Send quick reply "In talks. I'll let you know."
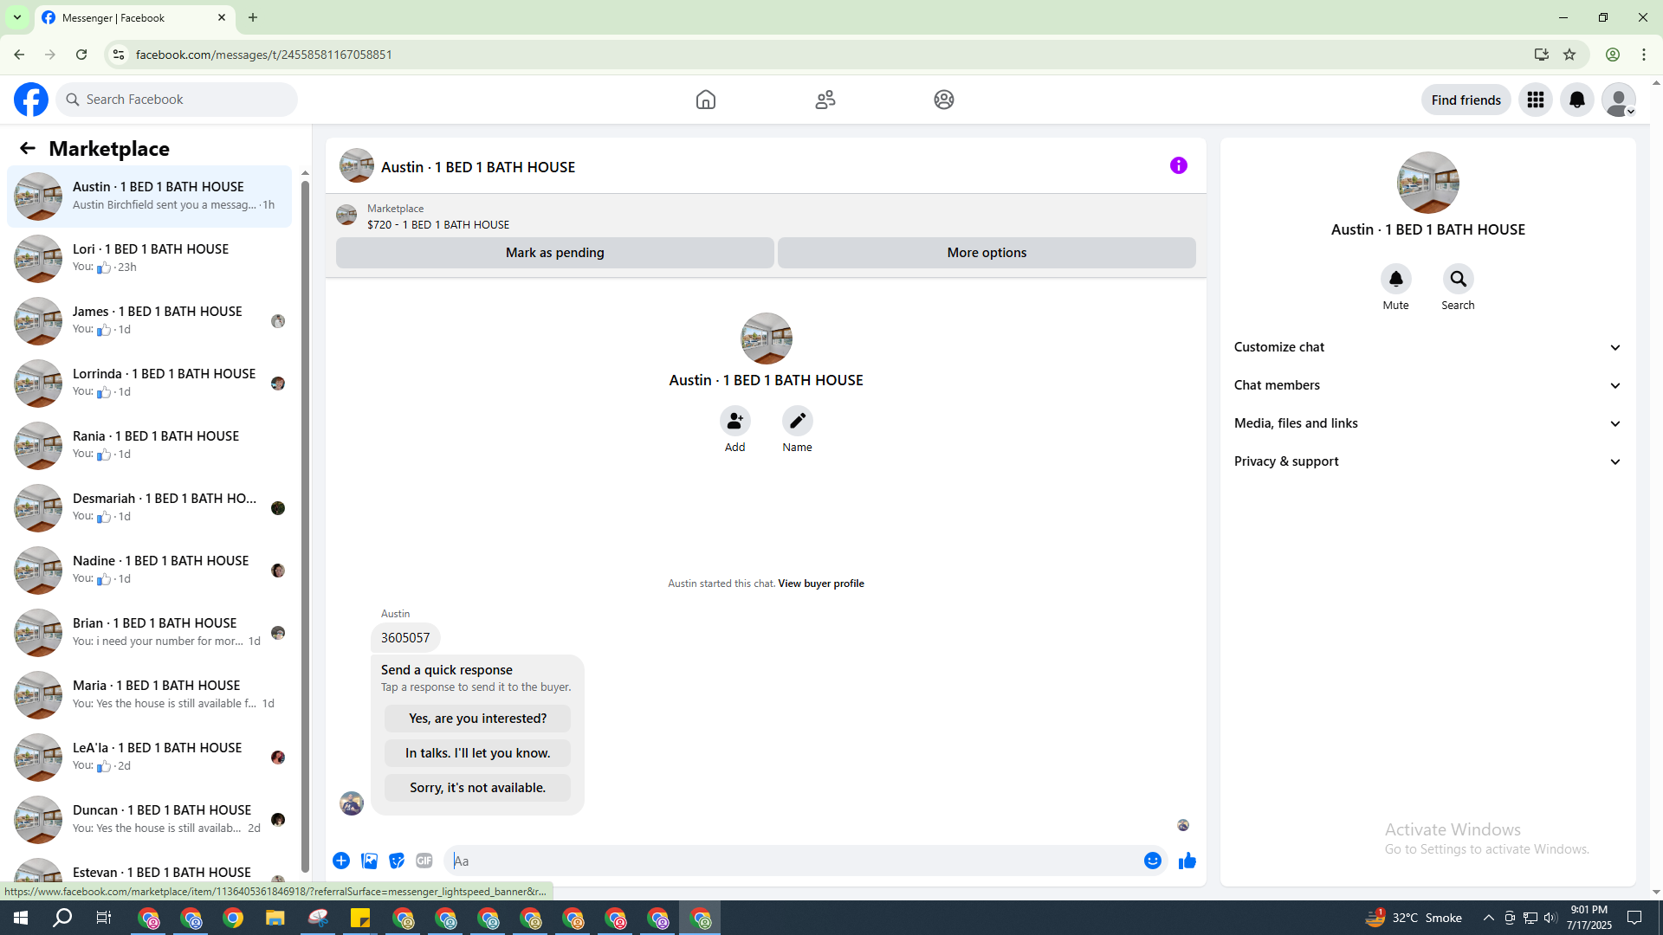1663x935 pixels. click(478, 753)
